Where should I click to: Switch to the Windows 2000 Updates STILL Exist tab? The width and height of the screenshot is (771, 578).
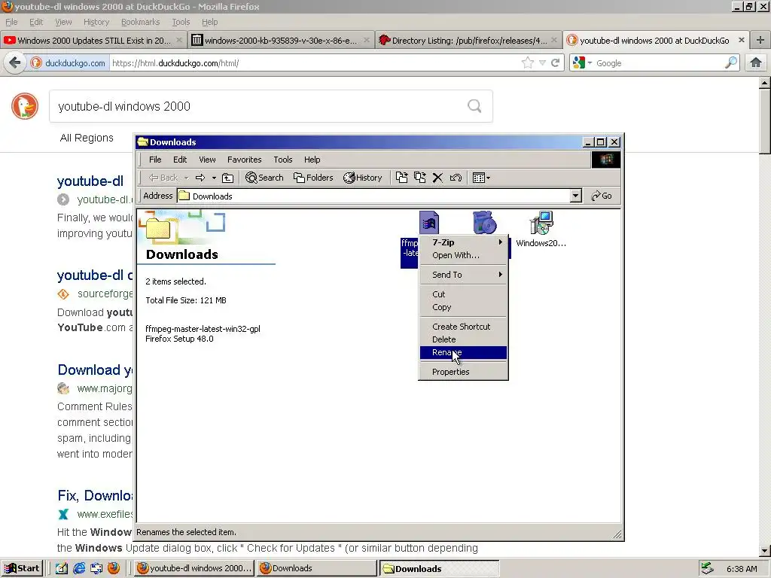point(87,41)
